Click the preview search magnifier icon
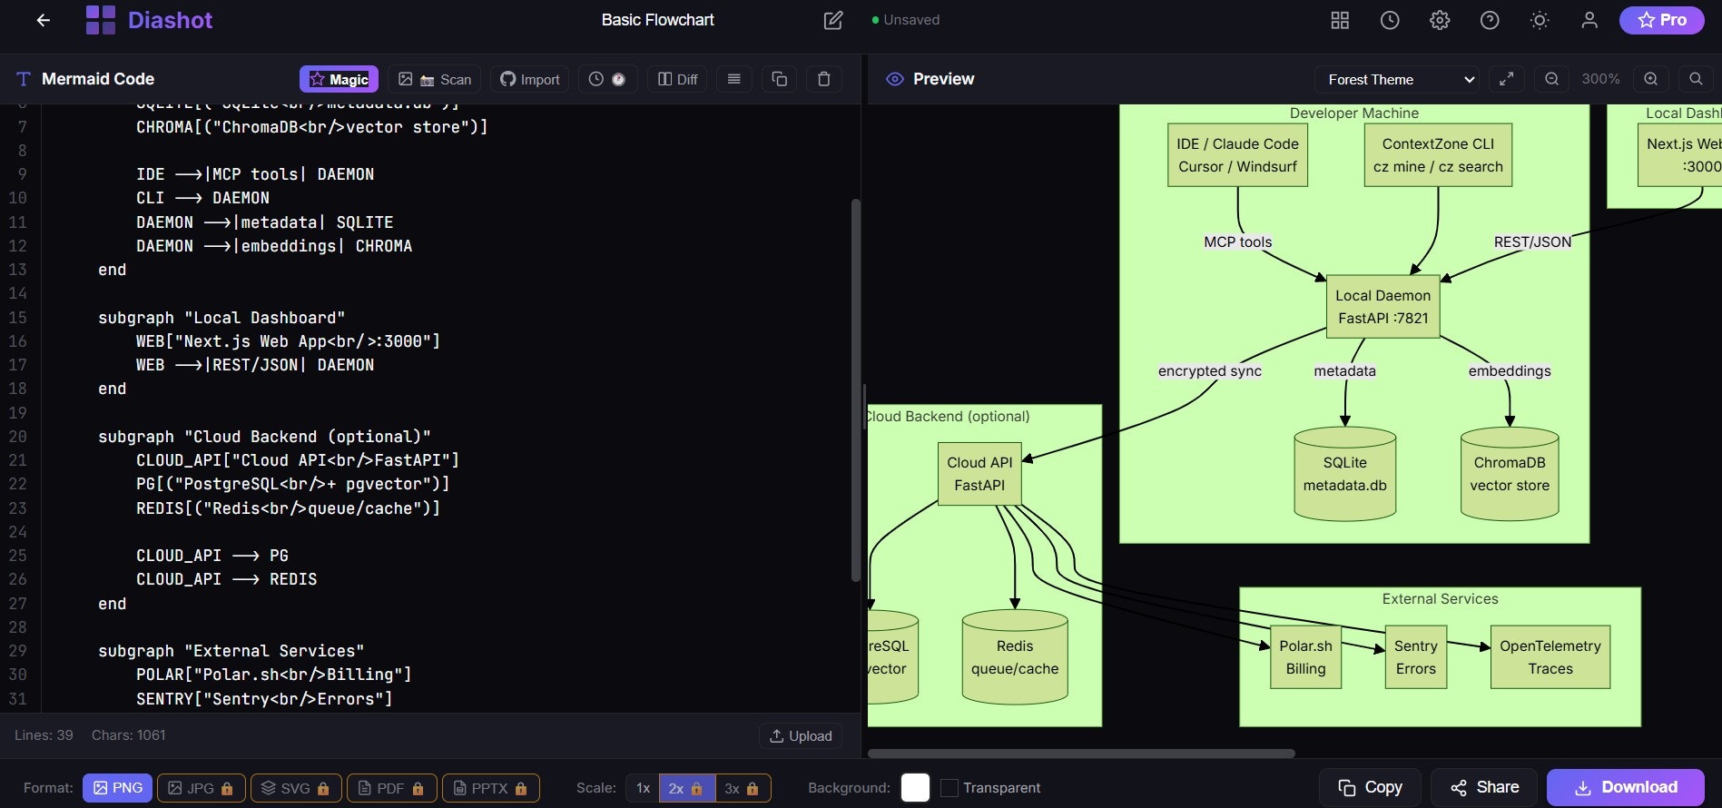The width and height of the screenshot is (1722, 808). point(1696,79)
